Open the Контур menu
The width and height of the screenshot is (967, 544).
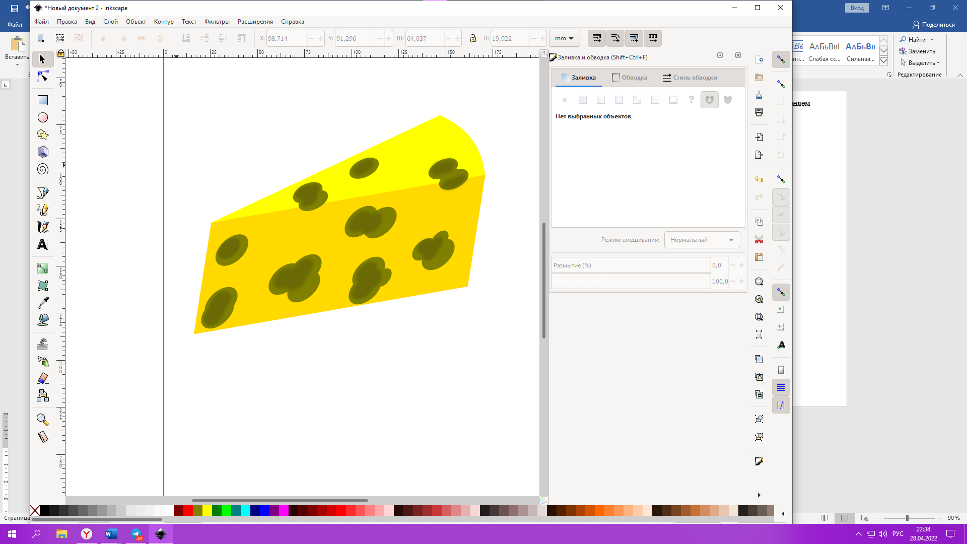pos(164,22)
